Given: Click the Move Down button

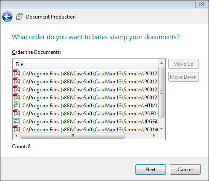Looking at the screenshot, I should (183, 77).
